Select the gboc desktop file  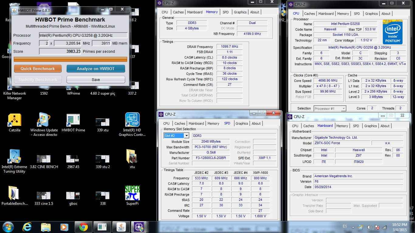[x=73, y=198]
